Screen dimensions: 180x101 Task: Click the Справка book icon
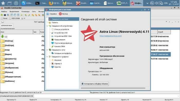[48, 14]
